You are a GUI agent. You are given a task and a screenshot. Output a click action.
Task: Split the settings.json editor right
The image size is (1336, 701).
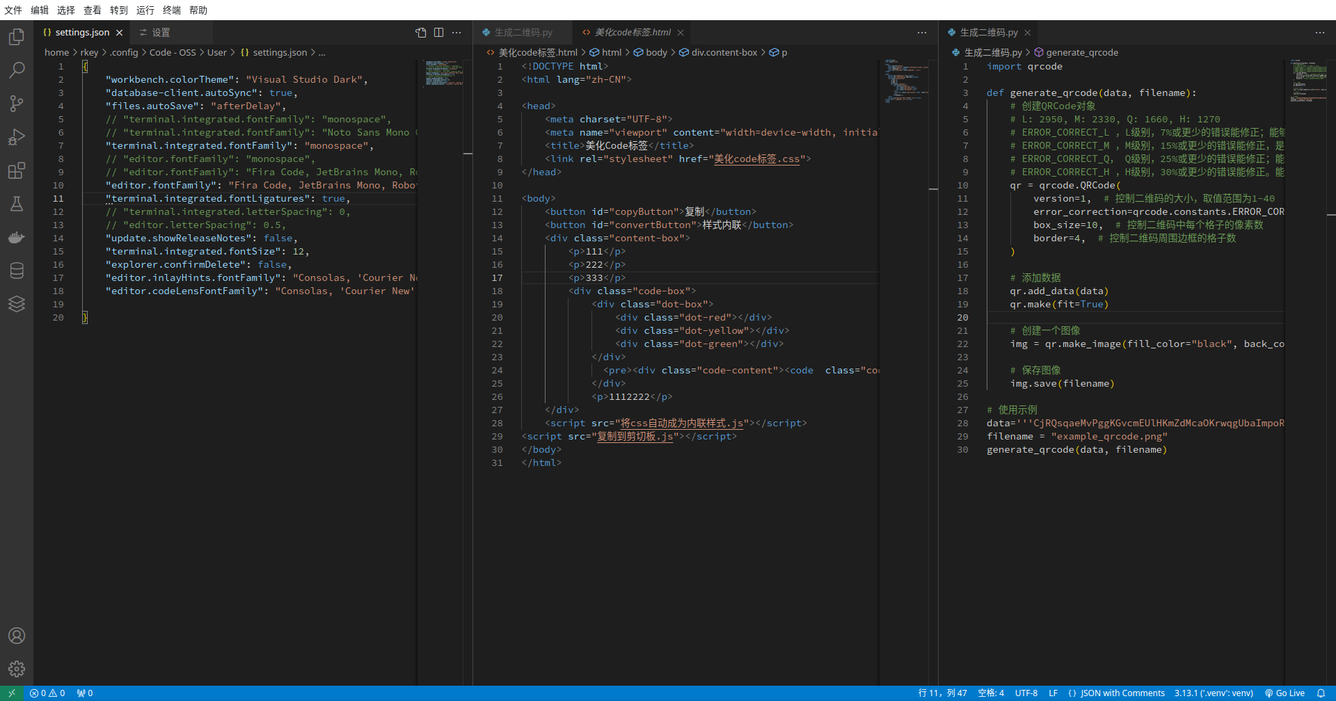(x=438, y=33)
